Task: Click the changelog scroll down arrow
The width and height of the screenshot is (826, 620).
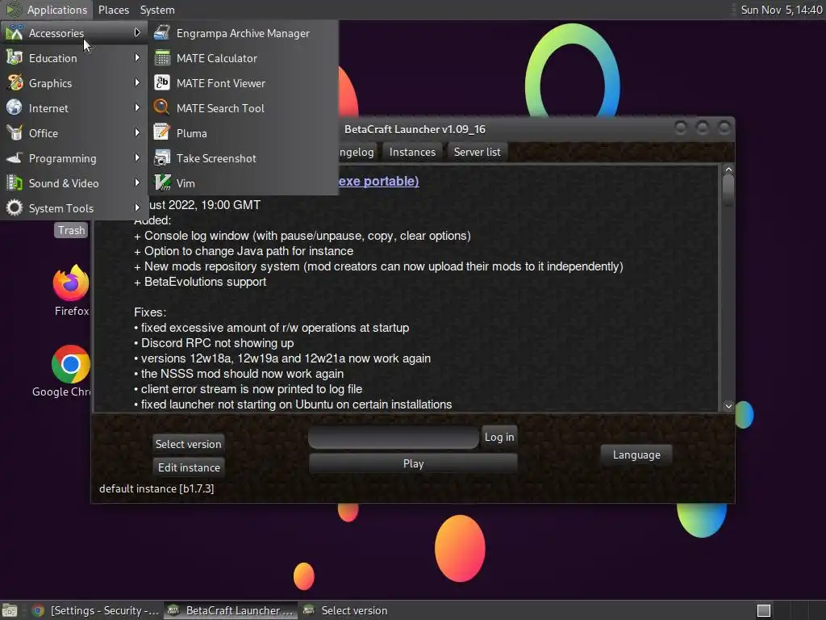Action: click(728, 405)
